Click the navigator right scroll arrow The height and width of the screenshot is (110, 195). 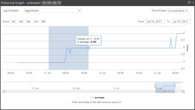coord(183,91)
